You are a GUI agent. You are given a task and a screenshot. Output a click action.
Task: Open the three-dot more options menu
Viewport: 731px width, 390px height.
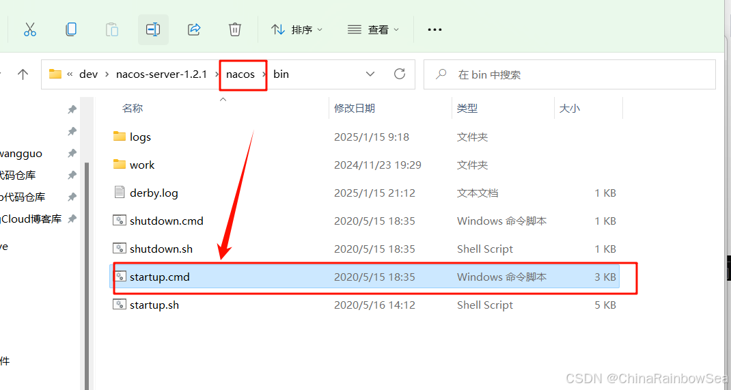[x=435, y=29]
